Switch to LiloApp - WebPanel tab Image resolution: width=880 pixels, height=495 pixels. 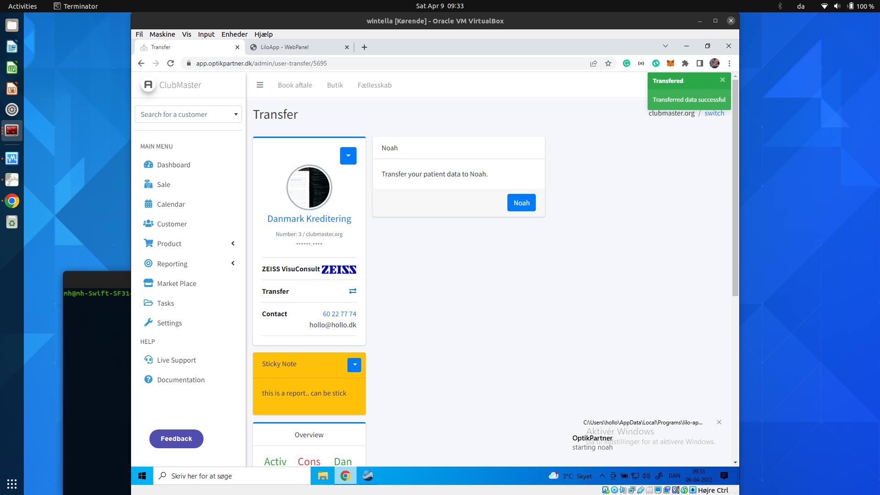[285, 47]
